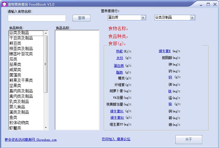Image resolution: width=219 pixels, height=148 pixels.
Task: Select 根茎类及制品 in category list
Action: click(26, 48)
